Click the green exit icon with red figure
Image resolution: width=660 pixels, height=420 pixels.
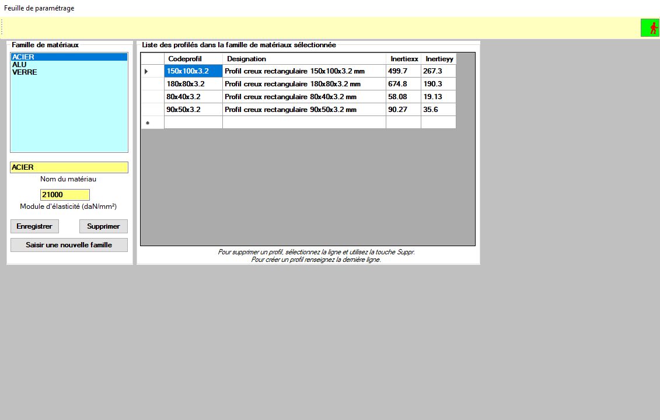coord(649,28)
